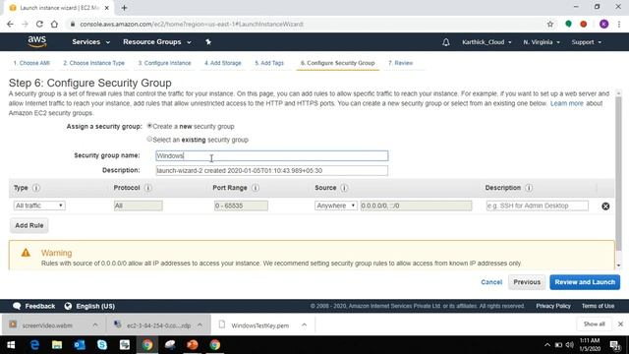This screenshot has width=629, height=354.
Task: Open the pin shortcuts icon in the nav bar
Action: pyautogui.click(x=208, y=41)
